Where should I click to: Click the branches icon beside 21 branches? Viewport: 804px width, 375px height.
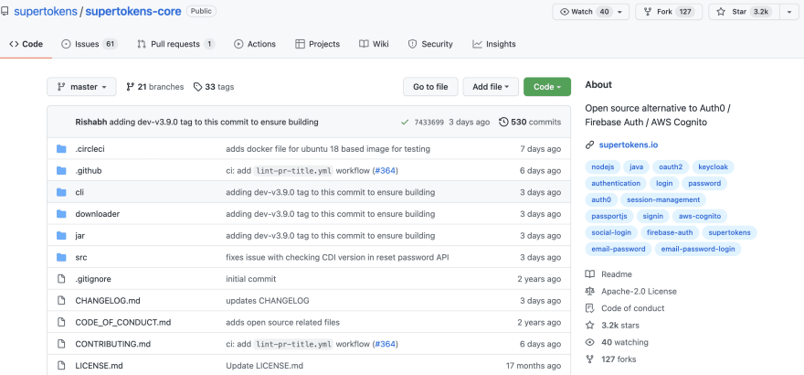(131, 87)
